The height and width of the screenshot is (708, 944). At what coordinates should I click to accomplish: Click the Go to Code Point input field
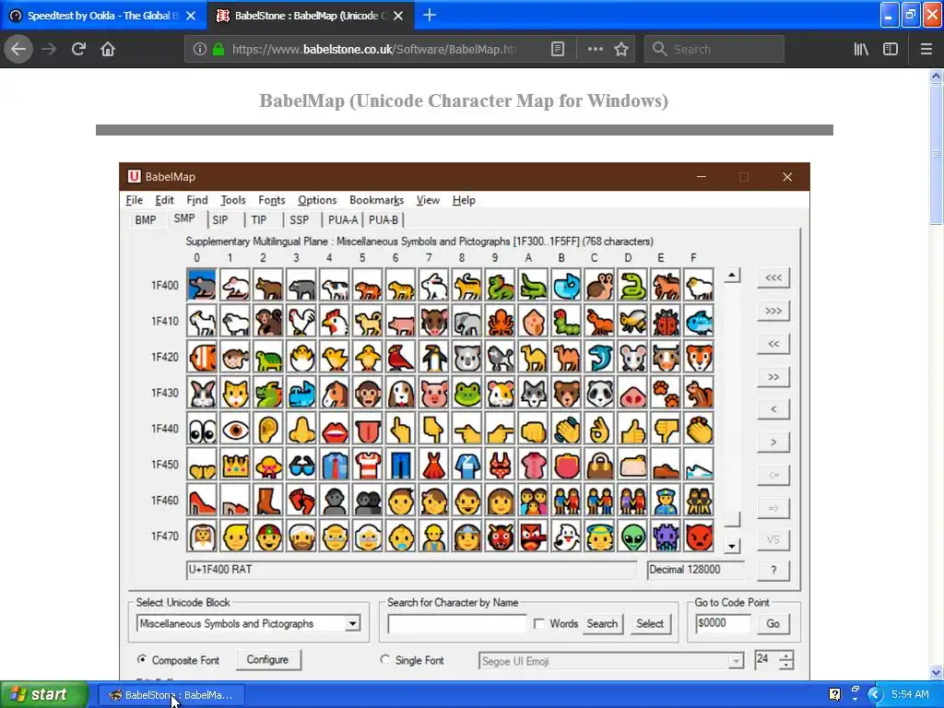(x=723, y=624)
